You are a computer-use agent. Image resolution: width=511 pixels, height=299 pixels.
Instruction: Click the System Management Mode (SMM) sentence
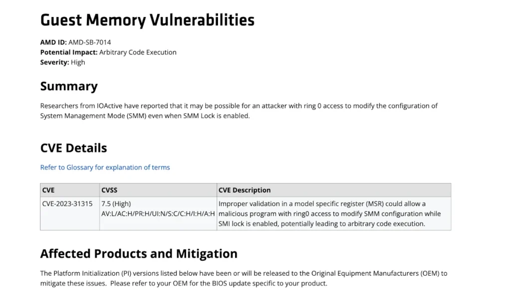pos(145,116)
